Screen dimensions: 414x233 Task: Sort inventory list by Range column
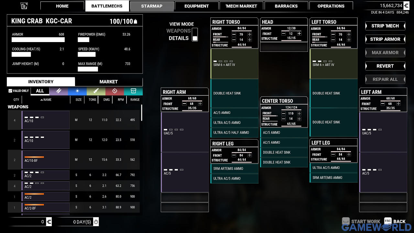click(x=135, y=100)
